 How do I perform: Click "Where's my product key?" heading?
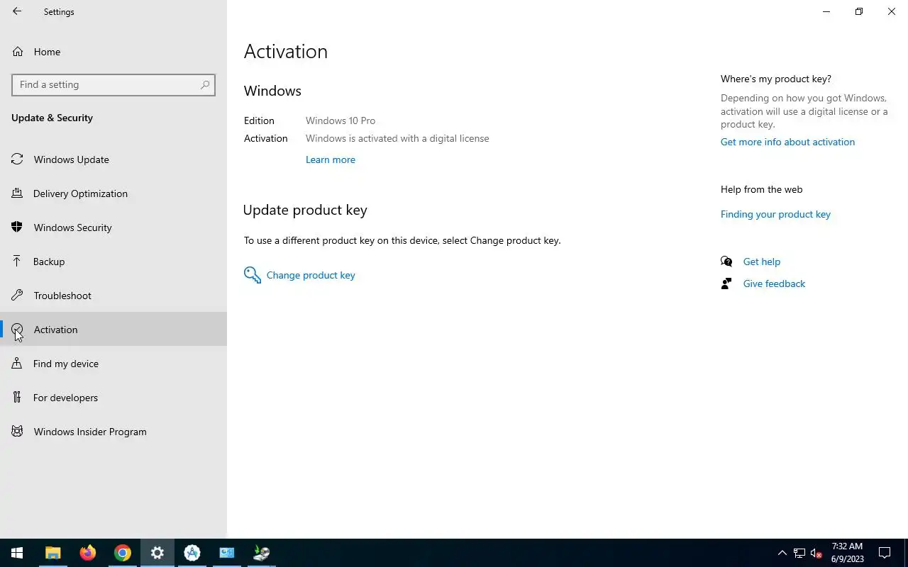click(x=776, y=79)
